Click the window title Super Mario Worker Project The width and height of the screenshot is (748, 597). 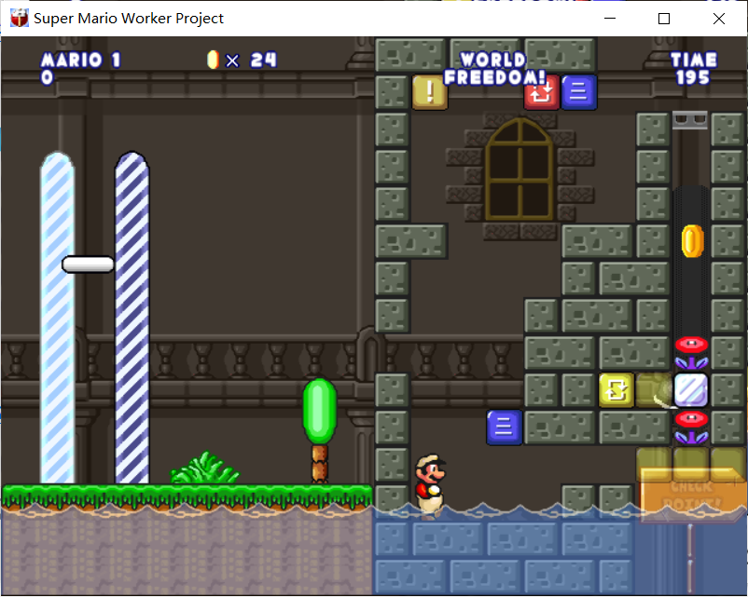(129, 18)
